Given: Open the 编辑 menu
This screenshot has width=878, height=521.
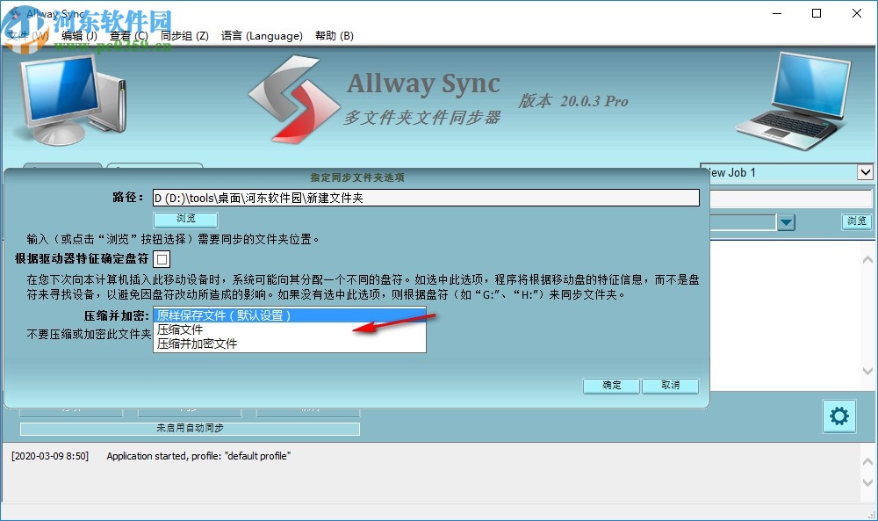Looking at the screenshot, I should (x=77, y=36).
